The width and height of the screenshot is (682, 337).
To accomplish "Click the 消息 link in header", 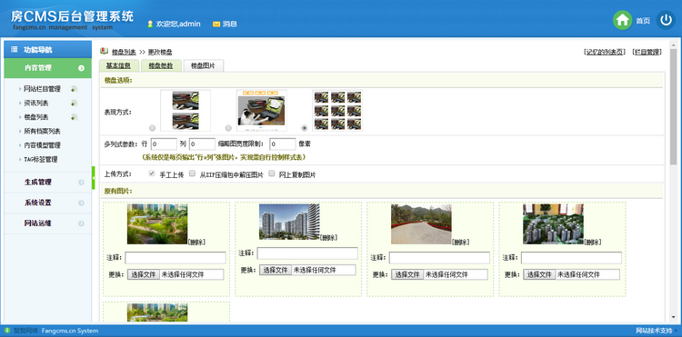I will tap(230, 24).
